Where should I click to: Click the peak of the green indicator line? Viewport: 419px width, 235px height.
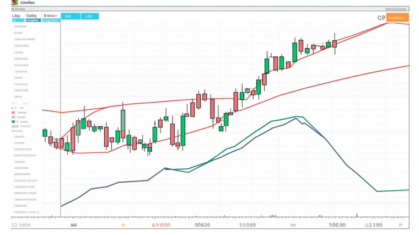(x=299, y=116)
